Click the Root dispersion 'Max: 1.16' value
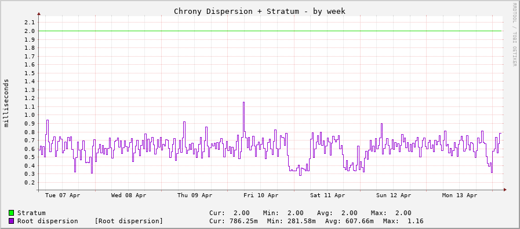This screenshot has height=229, width=520. [x=403, y=221]
